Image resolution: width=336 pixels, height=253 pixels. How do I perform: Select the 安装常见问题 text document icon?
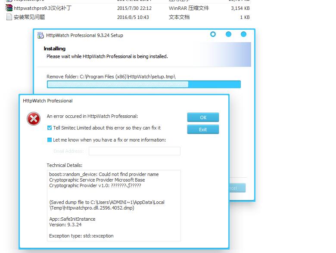[x=9, y=17]
